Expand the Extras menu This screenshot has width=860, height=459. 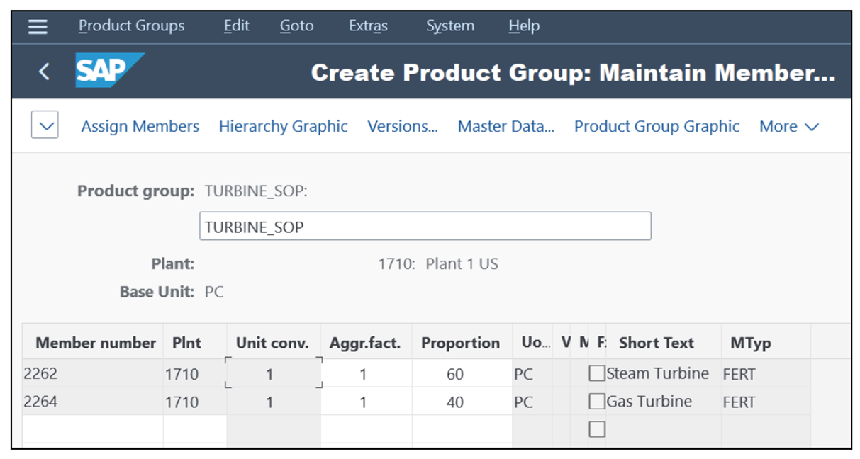367,26
